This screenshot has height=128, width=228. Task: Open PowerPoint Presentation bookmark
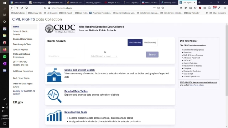[x=100, y=13]
